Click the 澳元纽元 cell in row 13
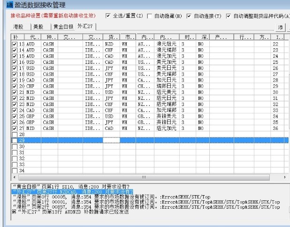 (166, 44)
